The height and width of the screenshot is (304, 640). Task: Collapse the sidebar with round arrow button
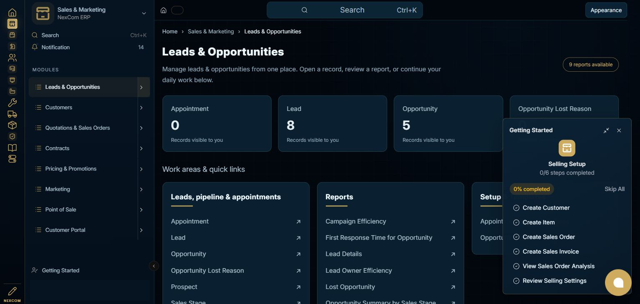coord(154,266)
